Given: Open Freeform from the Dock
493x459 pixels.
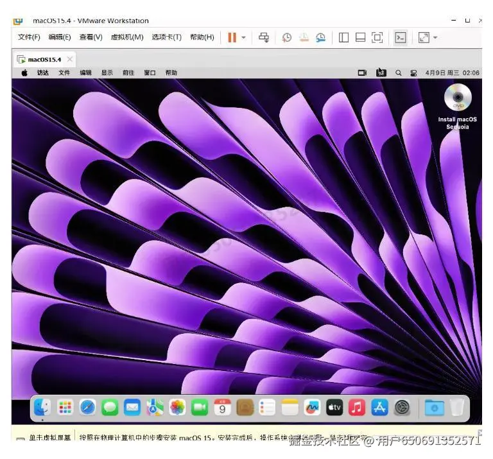Looking at the screenshot, I should (x=312, y=407).
